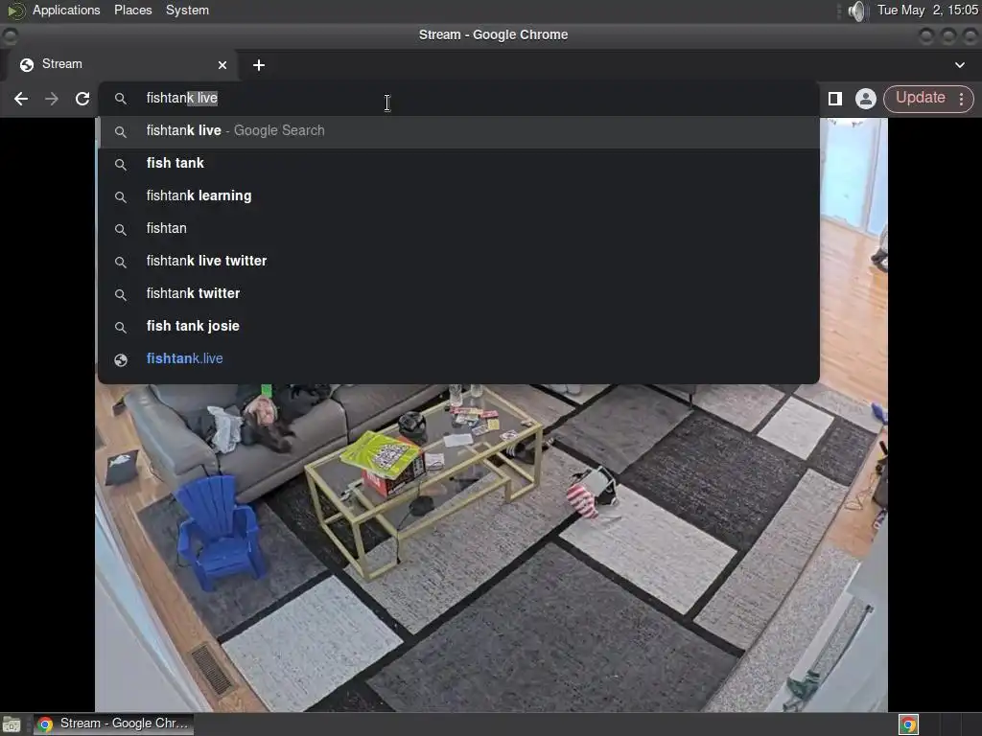Click the desktop logo icon beside Applications

(15, 11)
